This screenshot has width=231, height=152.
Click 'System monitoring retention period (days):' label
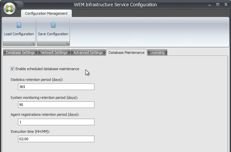[x=44, y=98]
